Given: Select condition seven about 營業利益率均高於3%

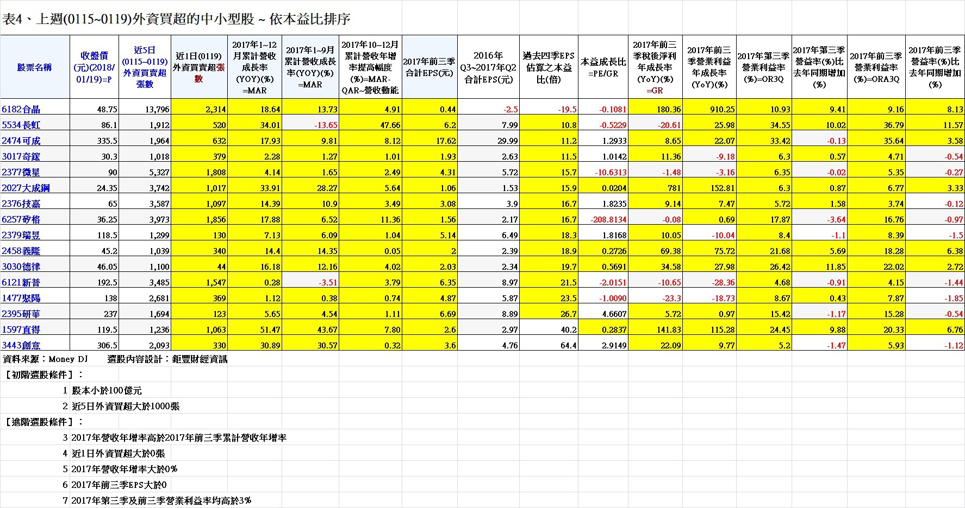Looking at the screenshot, I should point(161,500).
